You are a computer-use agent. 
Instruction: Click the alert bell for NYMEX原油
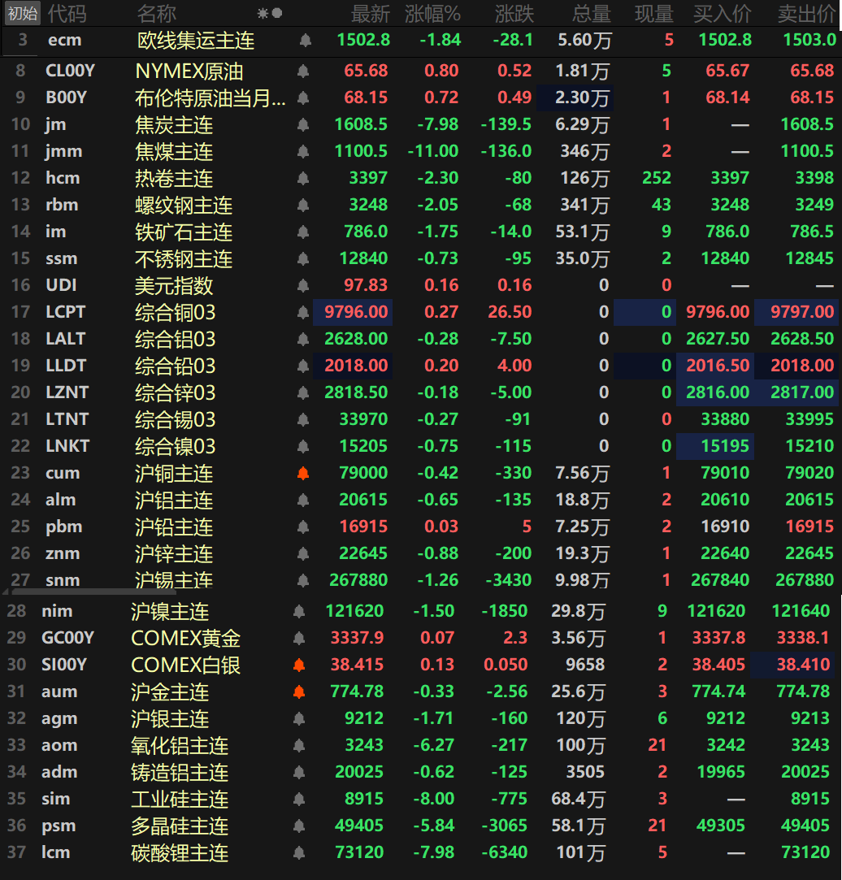coord(303,72)
